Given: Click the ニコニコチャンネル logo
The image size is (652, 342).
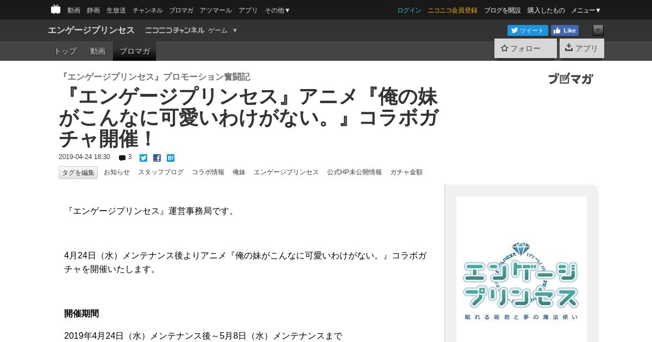Looking at the screenshot, I should click(x=175, y=30).
